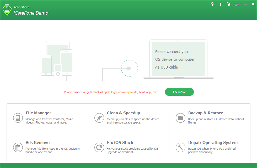This screenshot has height=168, width=257.
Task: Click the iCareFone phone logo icon
Action: tap(7, 10)
